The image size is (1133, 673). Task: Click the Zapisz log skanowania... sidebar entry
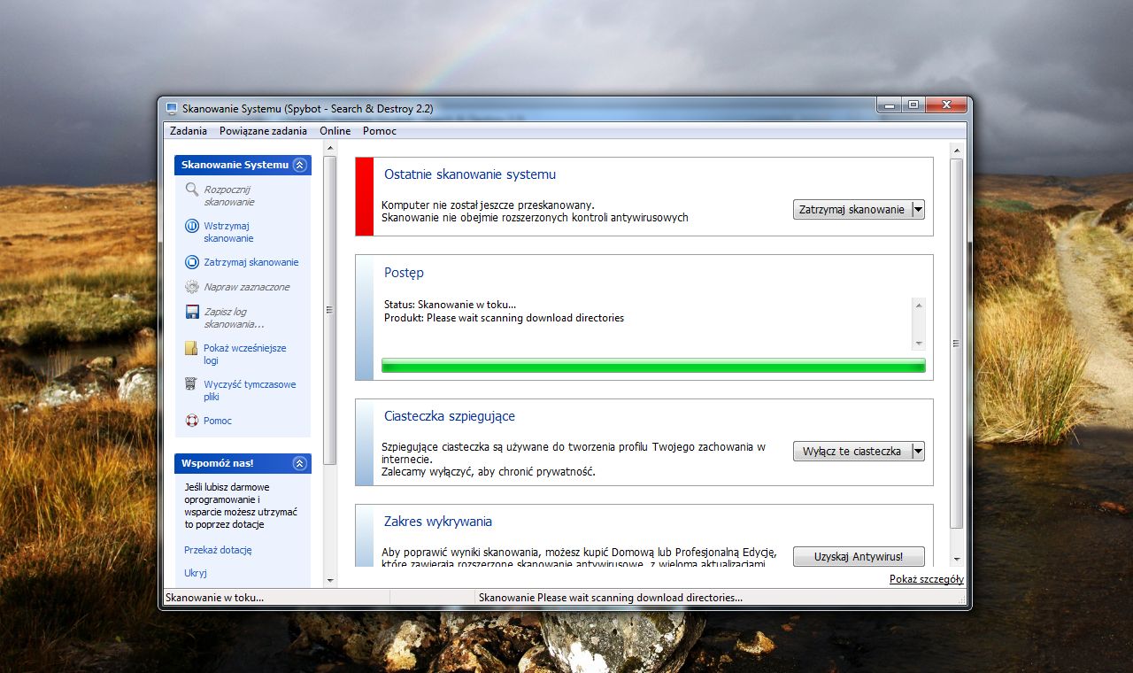pos(234,318)
